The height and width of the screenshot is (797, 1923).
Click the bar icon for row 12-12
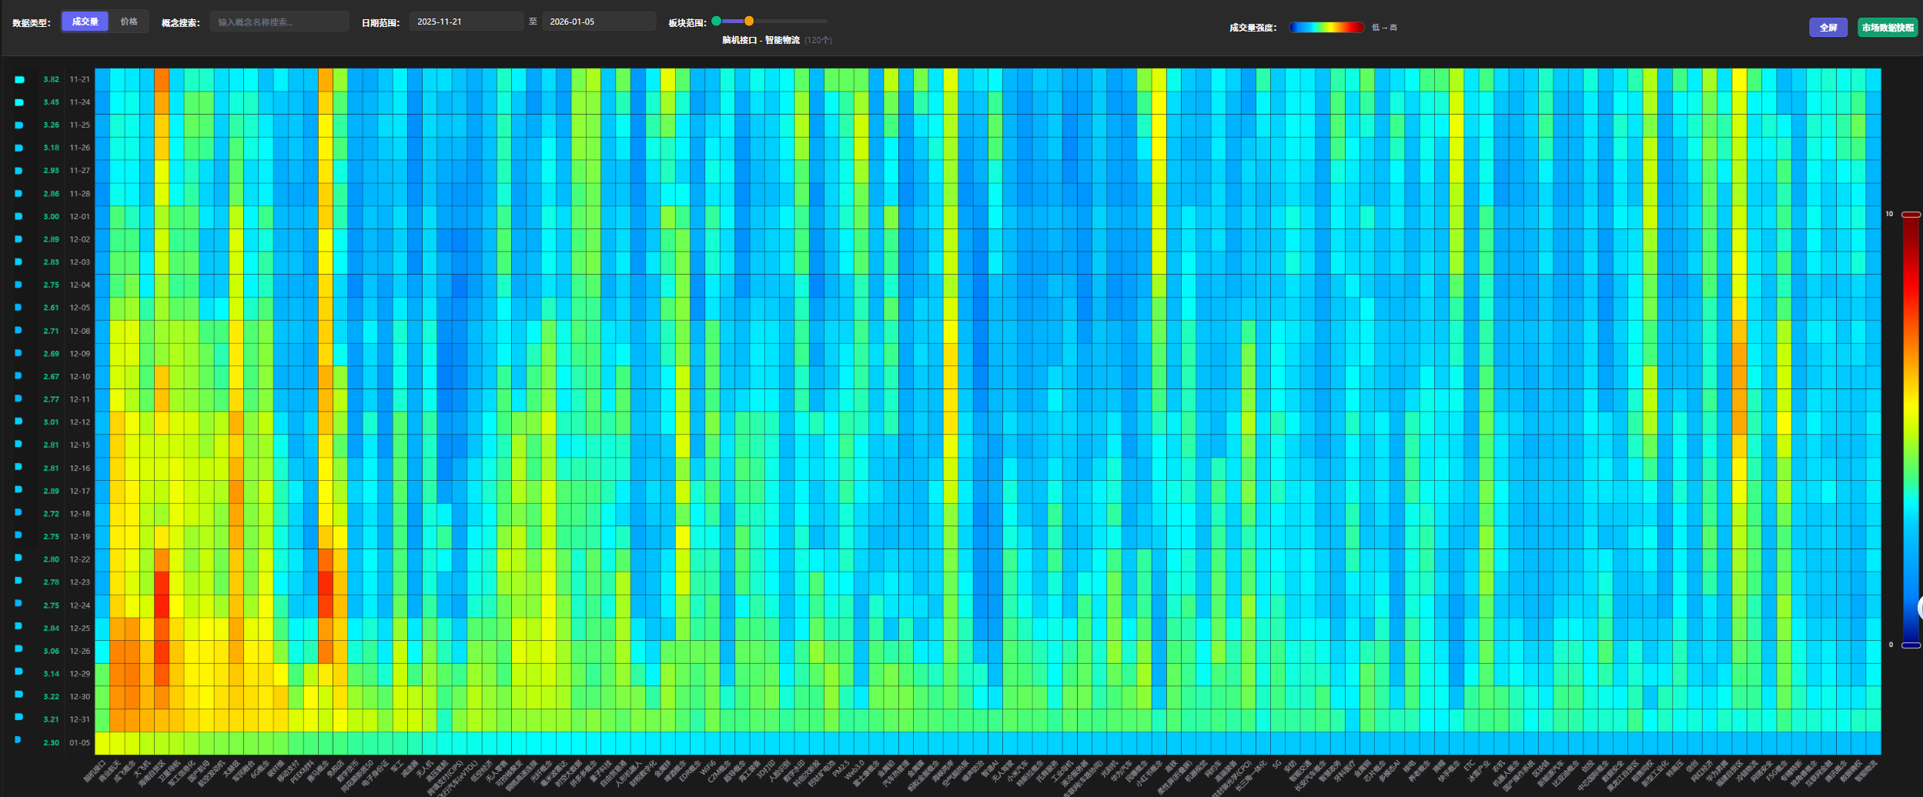click(x=18, y=422)
